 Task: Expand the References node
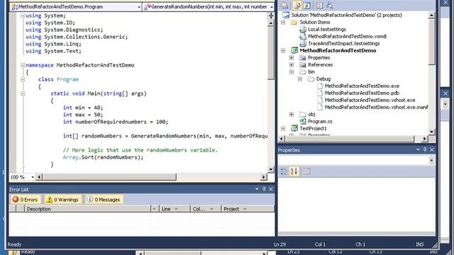[x=292, y=64]
